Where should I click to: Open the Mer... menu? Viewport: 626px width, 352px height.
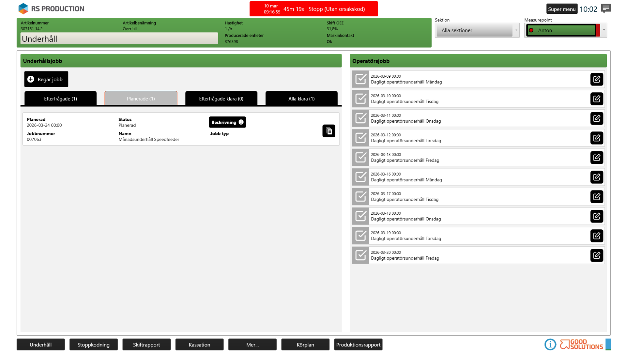tap(252, 344)
